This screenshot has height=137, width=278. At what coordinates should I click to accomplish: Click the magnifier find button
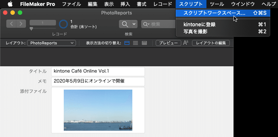125,24
